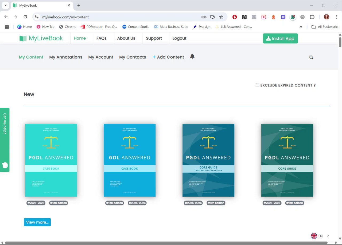Open the FAQs page
This screenshot has width=342, height=245.
click(x=102, y=38)
